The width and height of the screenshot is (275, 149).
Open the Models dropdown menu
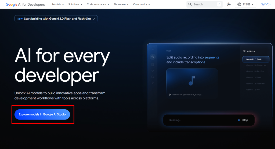(58, 4)
